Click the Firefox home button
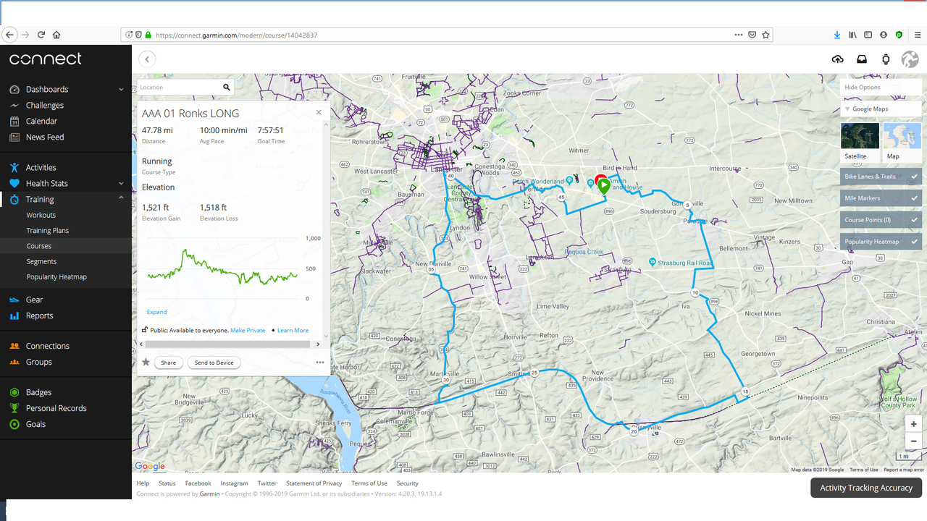The width and height of the screenshot is (927, 521). click(56, 35)
